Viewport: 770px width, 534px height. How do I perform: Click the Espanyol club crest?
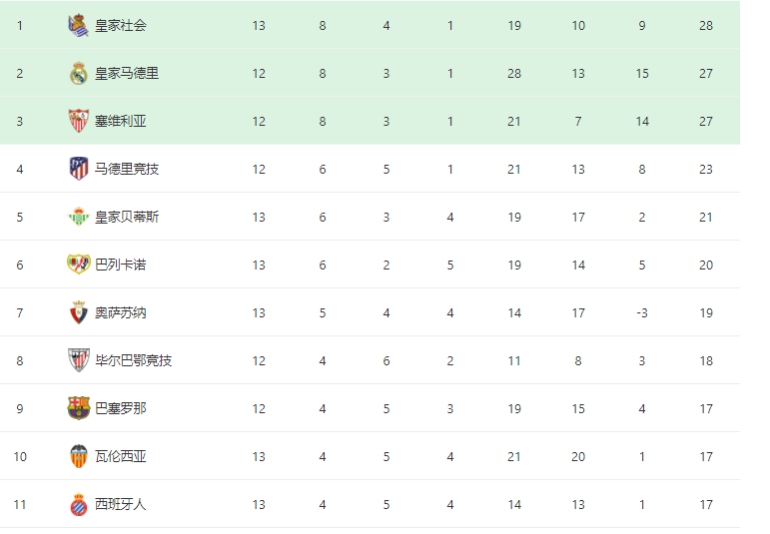79,504
